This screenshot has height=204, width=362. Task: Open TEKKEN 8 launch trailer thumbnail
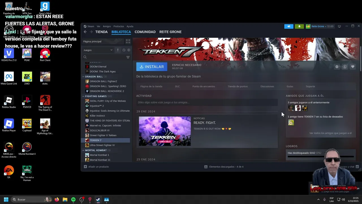pos(165,131)
